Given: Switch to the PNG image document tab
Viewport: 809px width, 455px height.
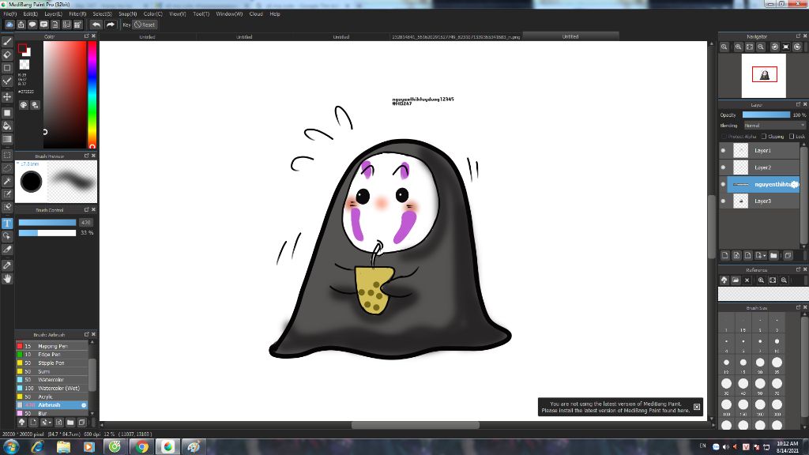Looking at the screenshot, I should coord(456,36).
